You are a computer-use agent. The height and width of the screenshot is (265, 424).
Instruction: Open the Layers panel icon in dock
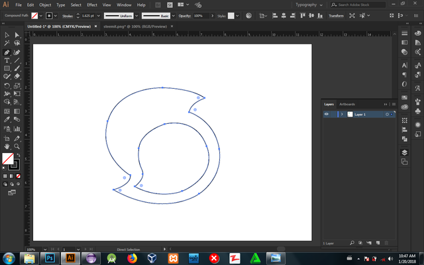point(404,152)
